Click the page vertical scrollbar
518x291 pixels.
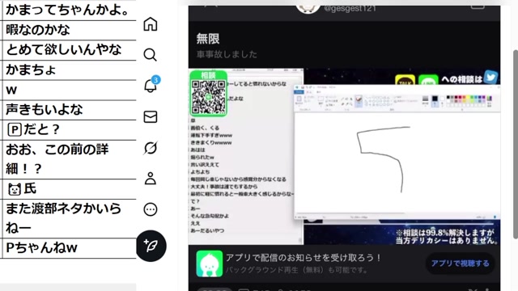tap(516, 144)
